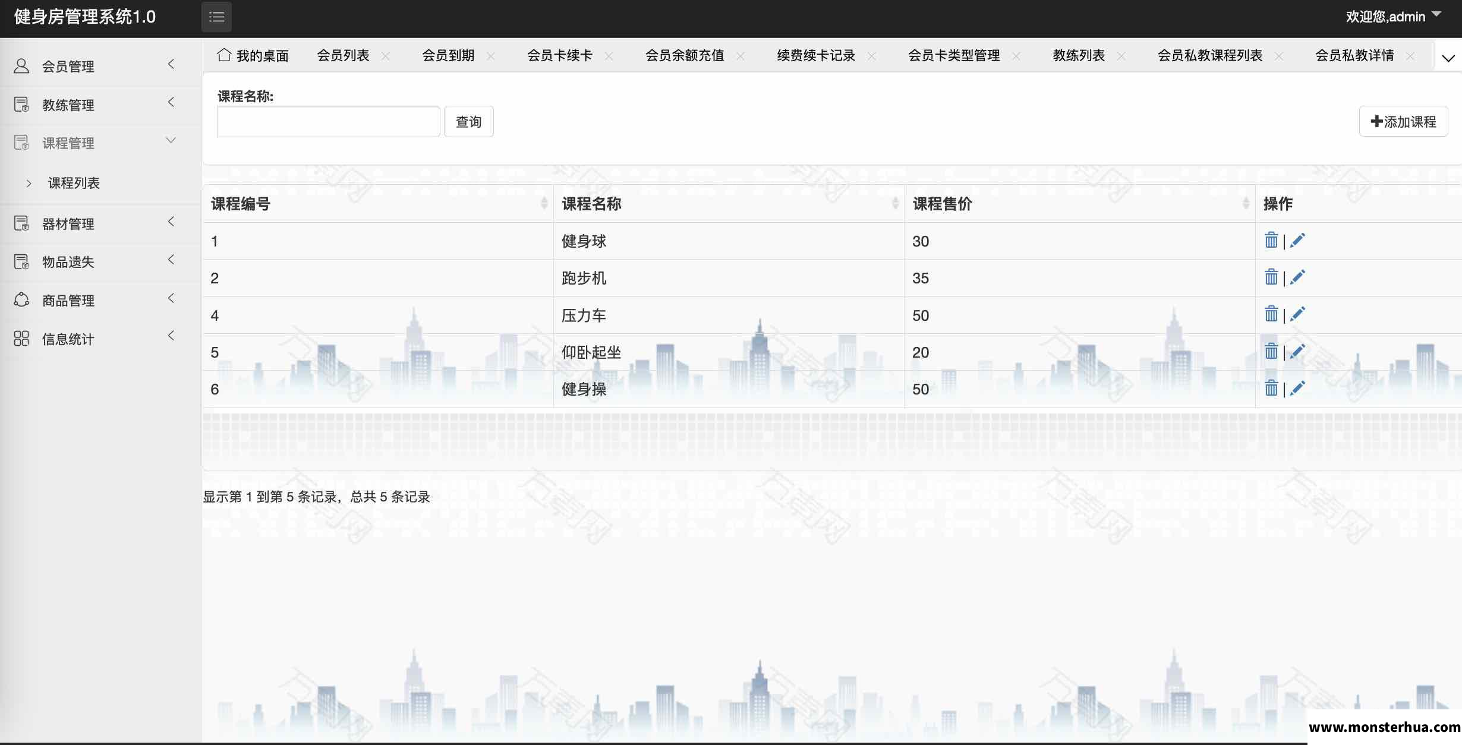Click the 会员管理 user icon
The image size is (1462, 745).
tap(21, 66)
